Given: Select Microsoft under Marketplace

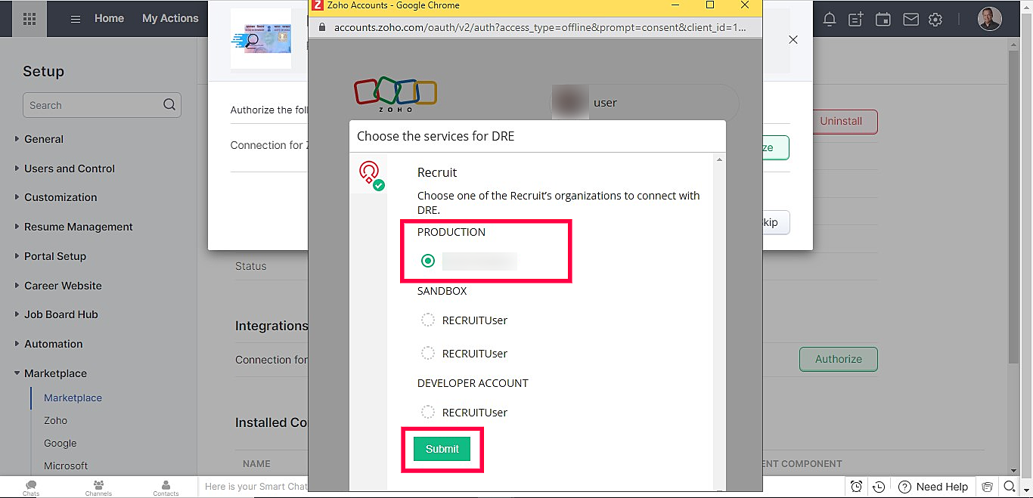Looking at the screenshot, I should pyautogui.click(x=66, y=466).
